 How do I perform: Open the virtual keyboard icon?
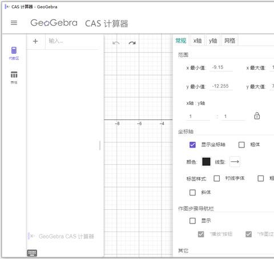[x=32, y=253]
